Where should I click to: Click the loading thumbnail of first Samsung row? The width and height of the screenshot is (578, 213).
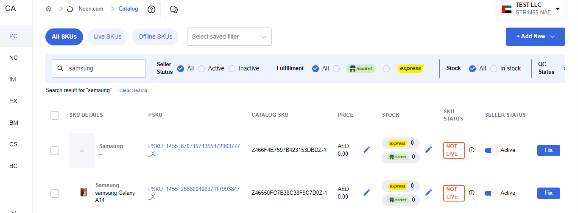(x=82, y=150)
